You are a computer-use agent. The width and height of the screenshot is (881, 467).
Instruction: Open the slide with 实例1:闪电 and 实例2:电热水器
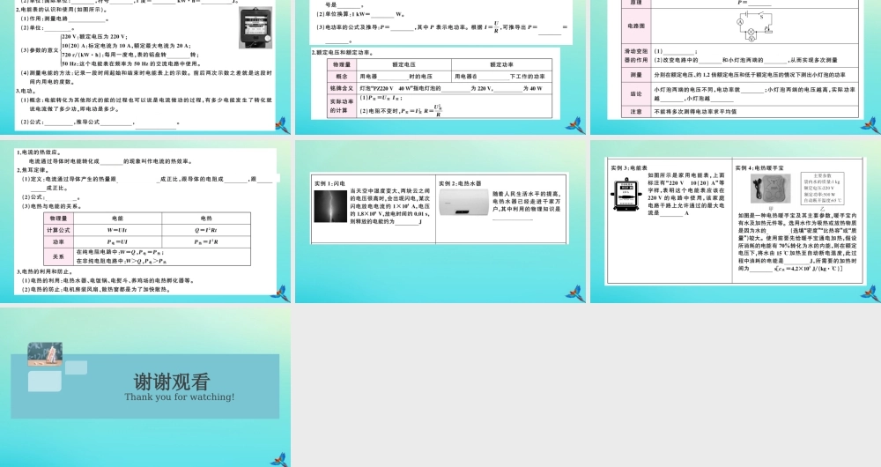pos(440,221)
